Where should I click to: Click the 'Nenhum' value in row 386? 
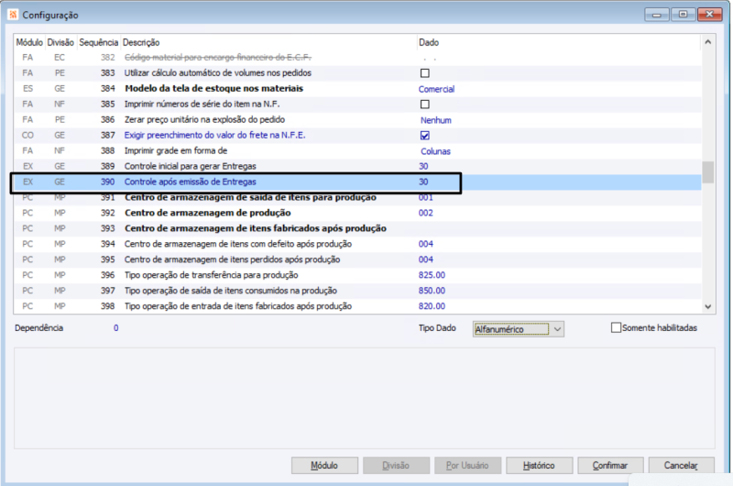436,120
